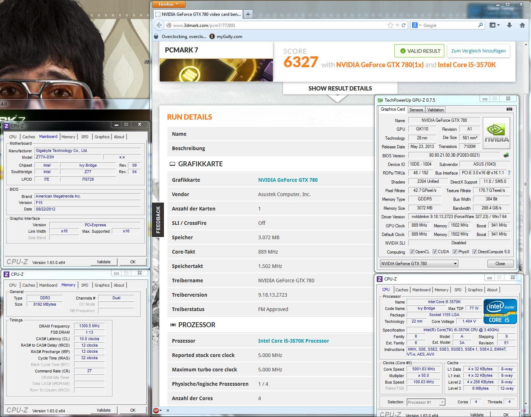Screen dimensions: 531x417
Task: Open the Firefox application menu button
Action: coord(169,4)
